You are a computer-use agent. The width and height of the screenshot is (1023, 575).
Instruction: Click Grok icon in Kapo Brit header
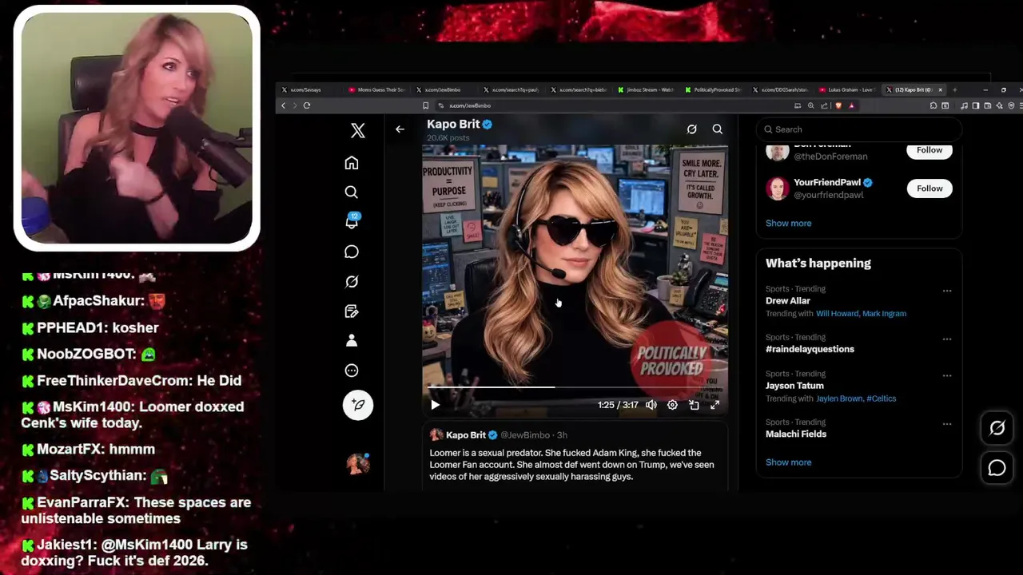tap(692, 129)
